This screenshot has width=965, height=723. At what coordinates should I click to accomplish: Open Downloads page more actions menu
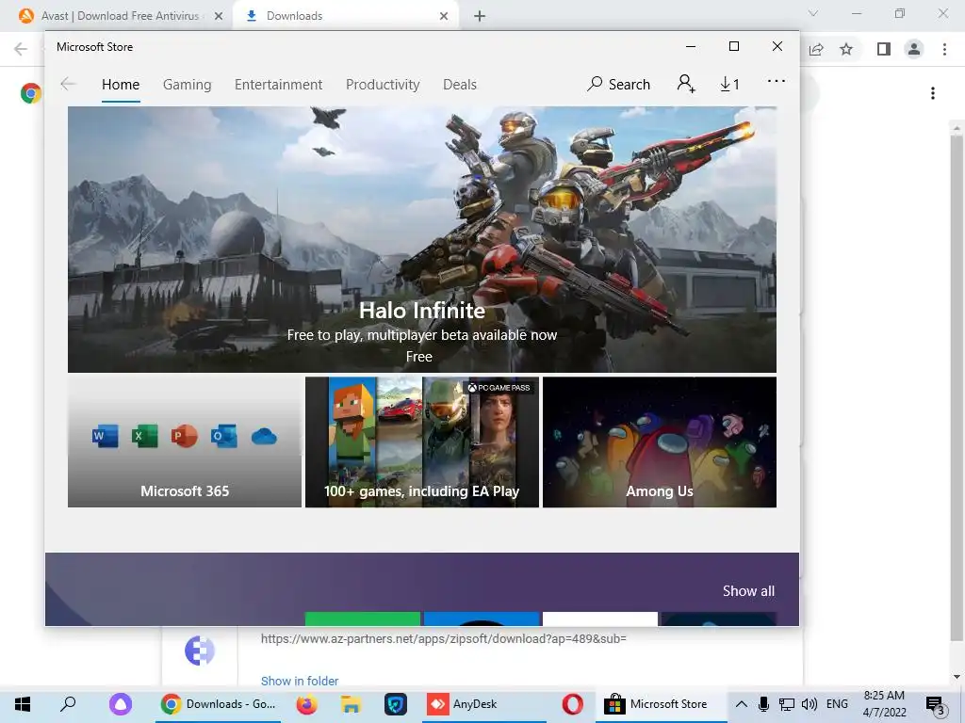[x=933, y=93]
